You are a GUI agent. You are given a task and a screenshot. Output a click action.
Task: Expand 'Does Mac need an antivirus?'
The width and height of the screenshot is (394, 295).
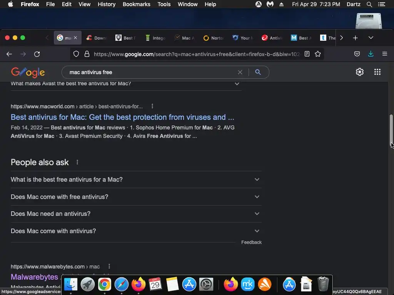pyautogui.click(x=136, y=214)
